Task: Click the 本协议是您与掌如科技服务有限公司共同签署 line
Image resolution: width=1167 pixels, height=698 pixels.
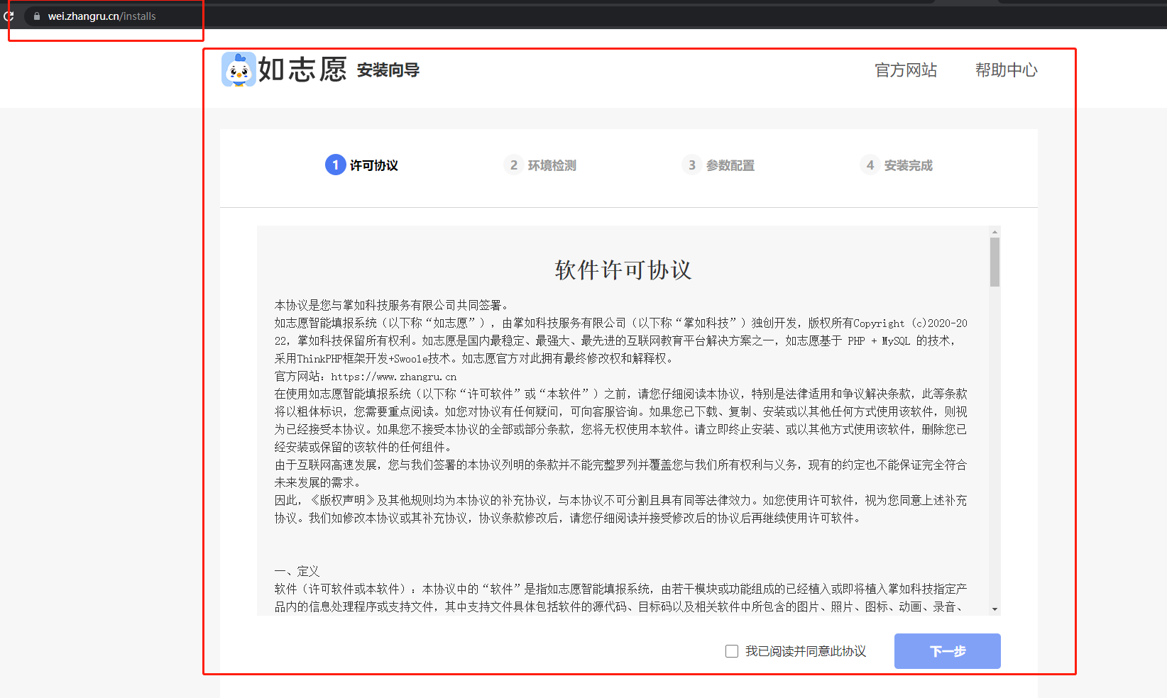Action: pyautogui.click(x=393, y=305)
